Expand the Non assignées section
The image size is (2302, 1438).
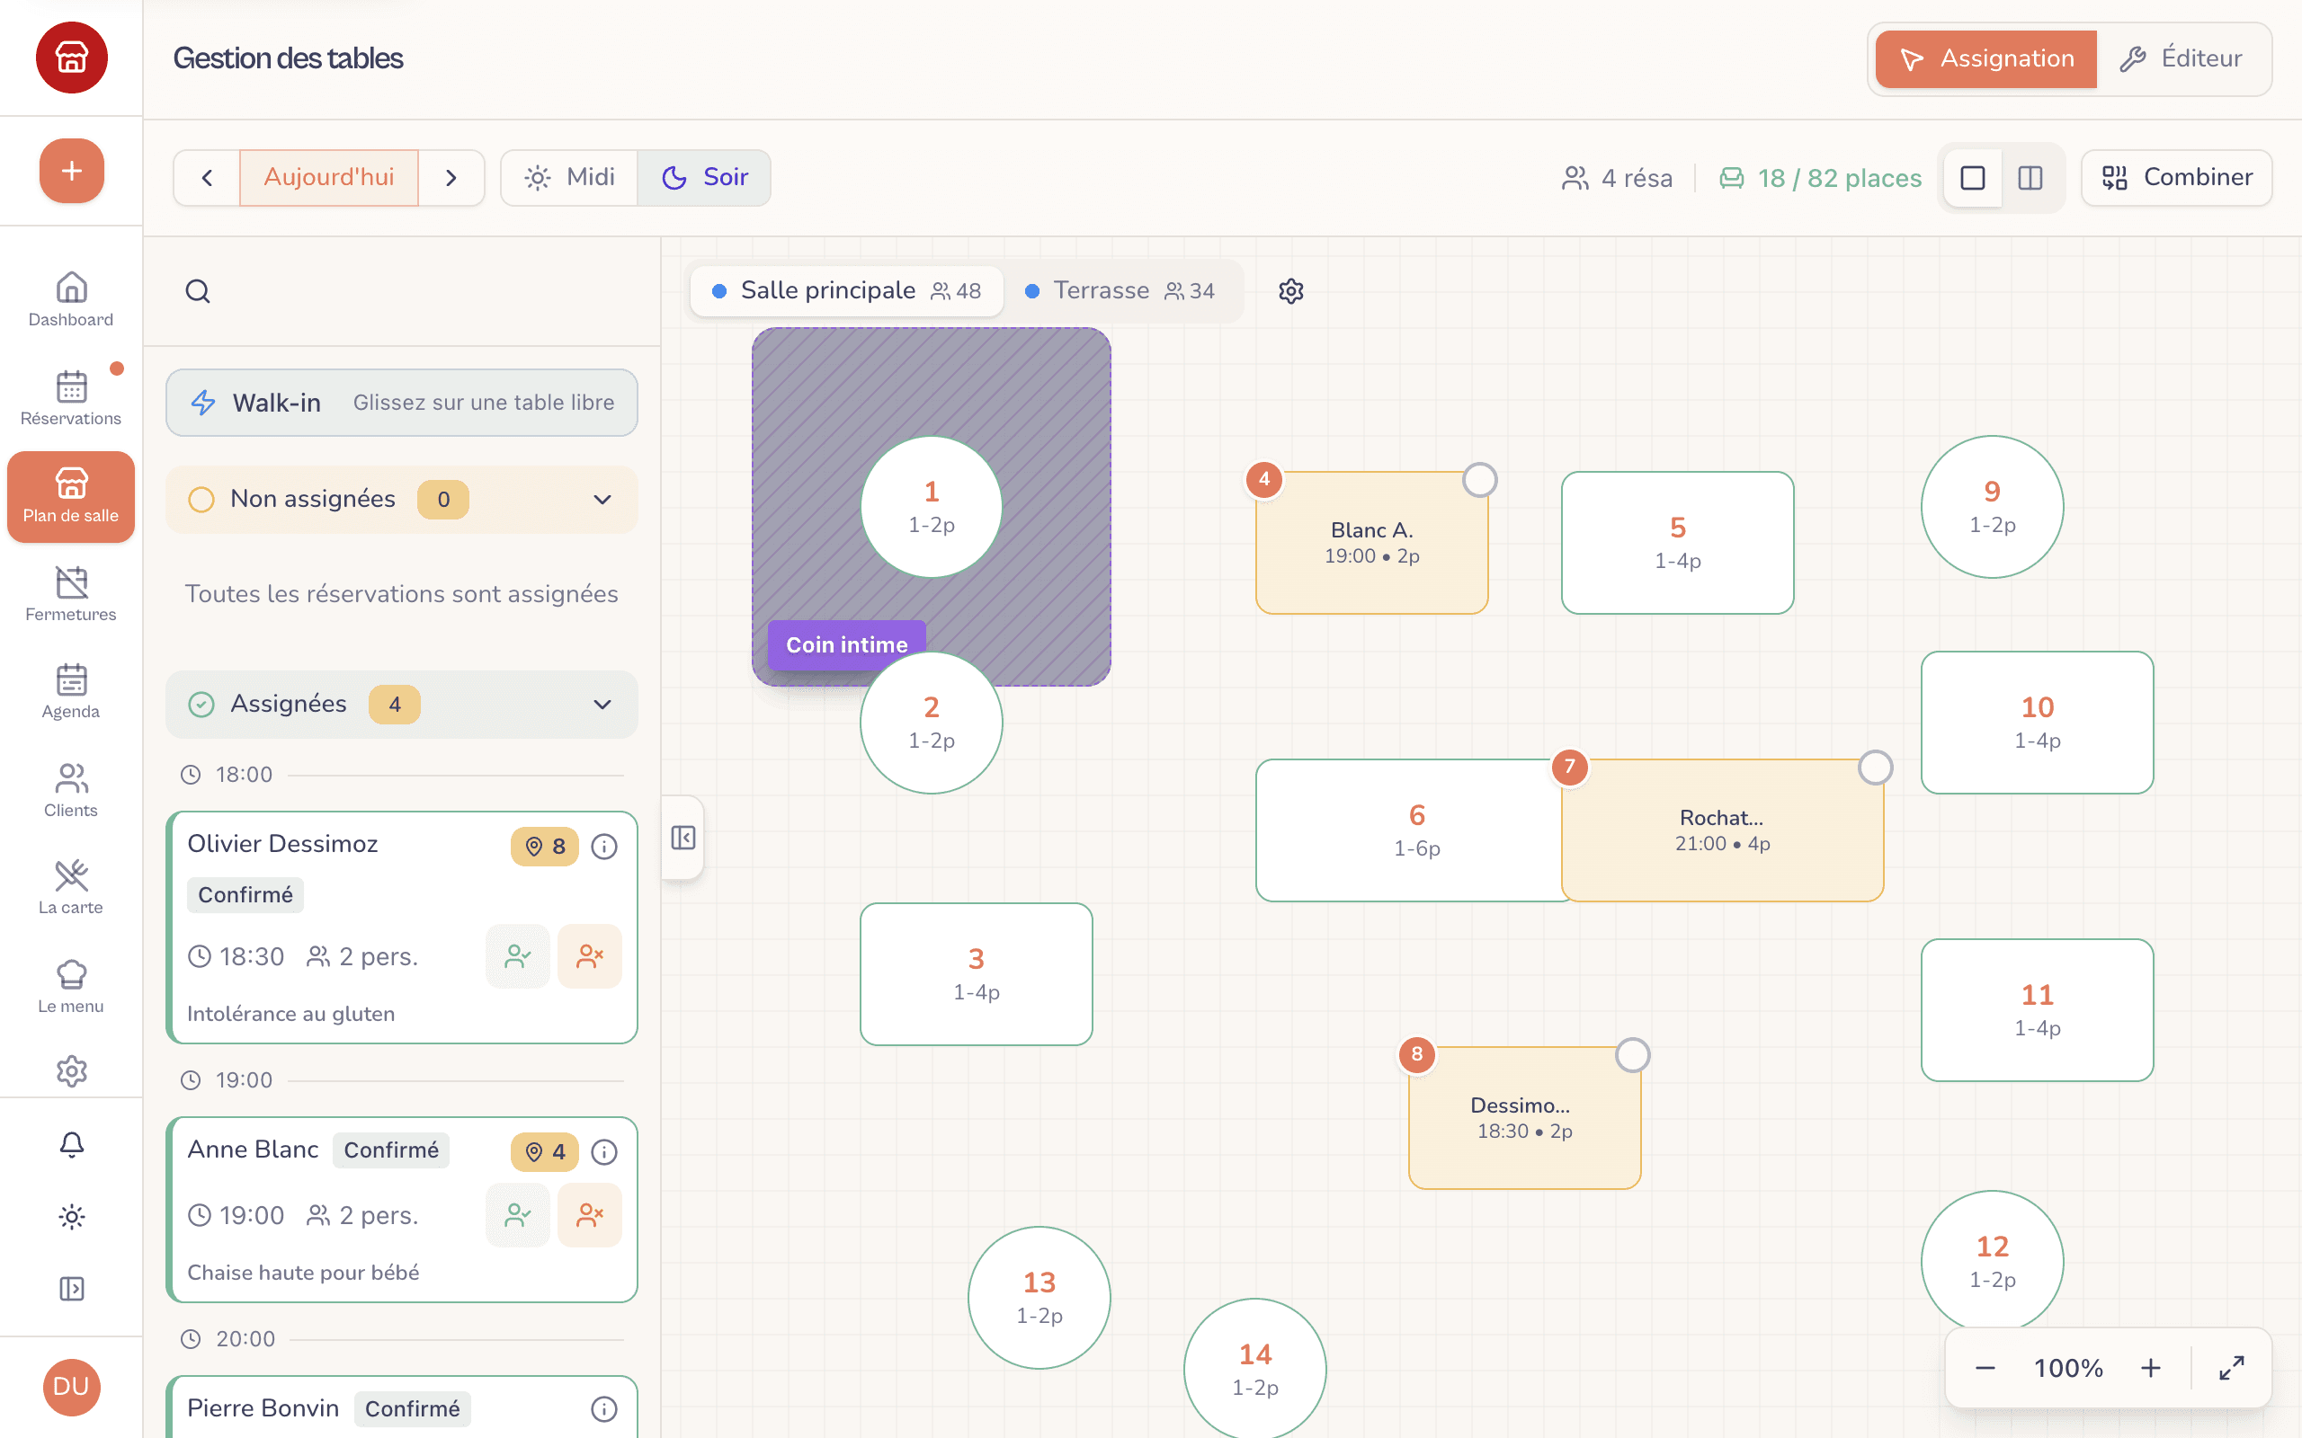coord(602,500)
